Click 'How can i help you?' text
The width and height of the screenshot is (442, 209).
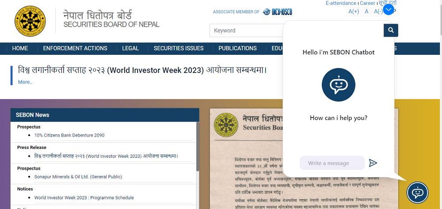click(339, 118)
